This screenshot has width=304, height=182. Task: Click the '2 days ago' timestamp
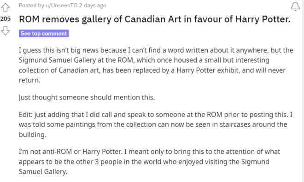[93, 6]
